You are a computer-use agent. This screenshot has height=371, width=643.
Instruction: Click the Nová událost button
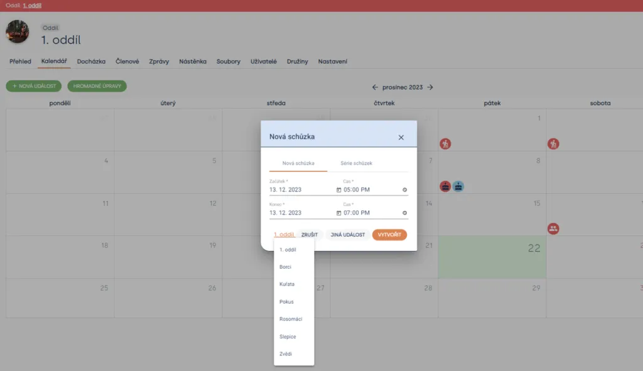34,86
